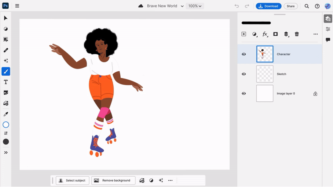Select the Move tool arrow
Viewport: 333px width, 187px height.
(6, 18)
